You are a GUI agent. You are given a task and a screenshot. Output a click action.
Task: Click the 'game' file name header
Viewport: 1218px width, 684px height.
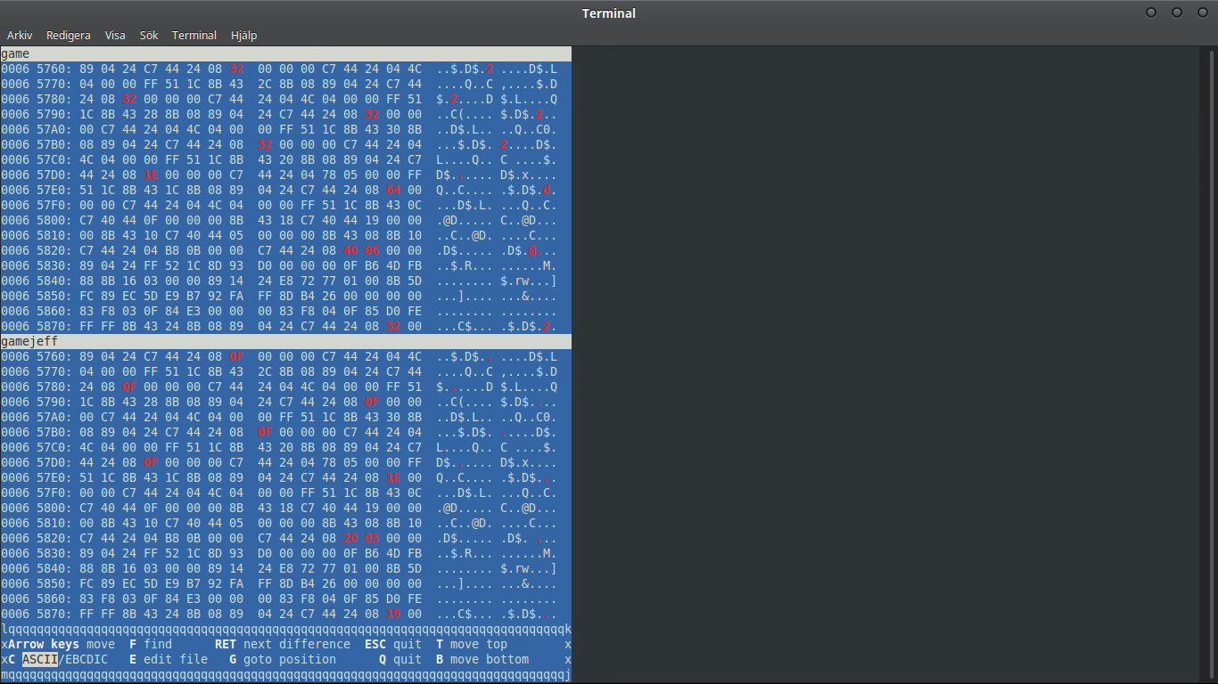285,53
